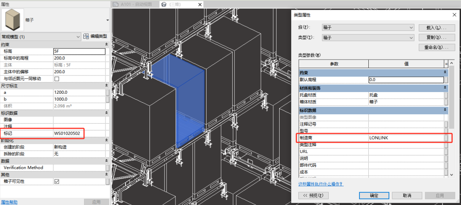Open the type selector dropdown arrow beside 箱子
The height and width of the screenshot is (205, 461).
click(107, 20)
